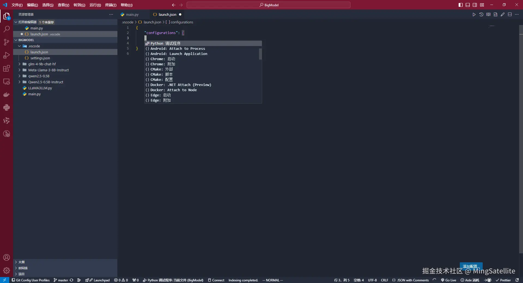Click the UTF-8 encoding indicator
523x283 pixels.
point(372,280)
